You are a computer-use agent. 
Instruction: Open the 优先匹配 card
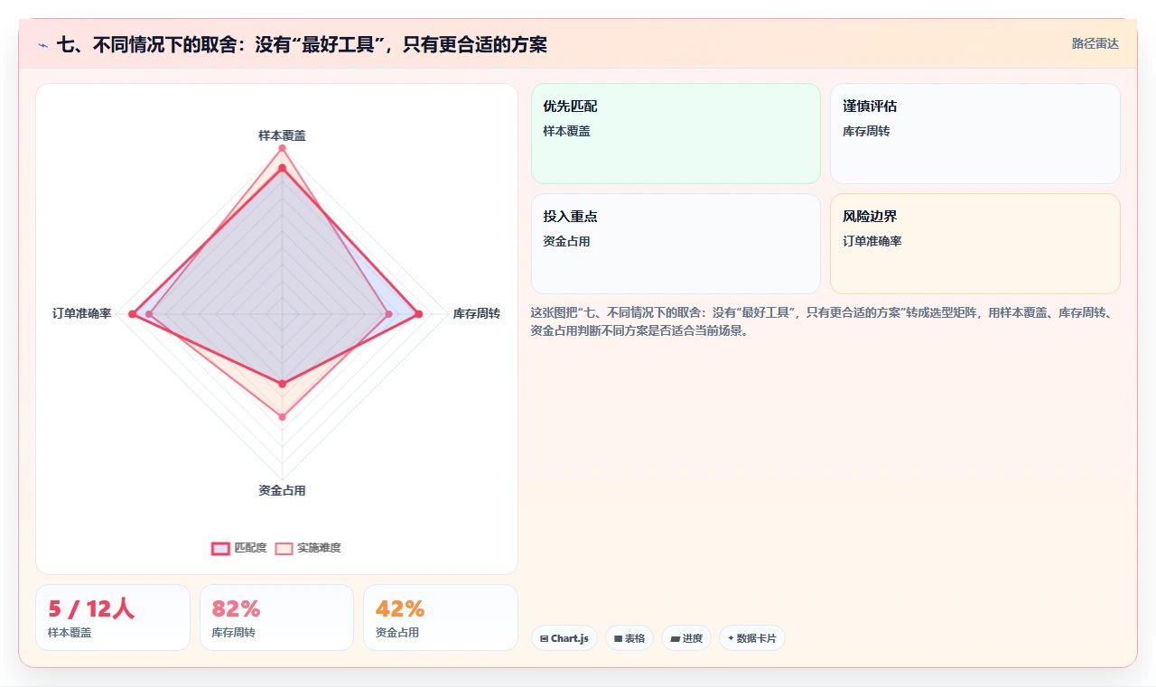pos(676,134)
